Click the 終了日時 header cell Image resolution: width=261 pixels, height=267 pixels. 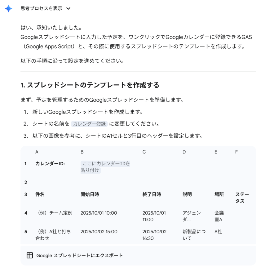pos(152,194)
